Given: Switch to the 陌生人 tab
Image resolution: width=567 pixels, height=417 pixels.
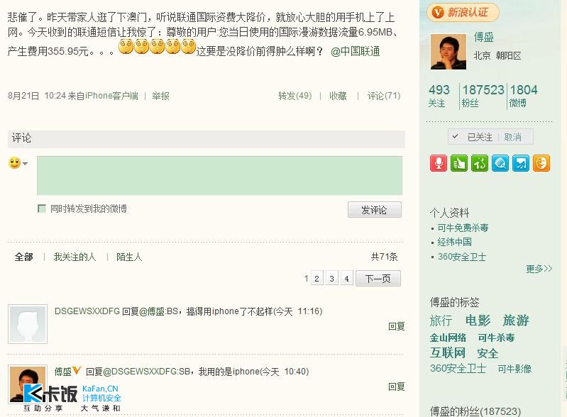Looking at the screenshot, I should pyautogui.click(x=129, y=257).
